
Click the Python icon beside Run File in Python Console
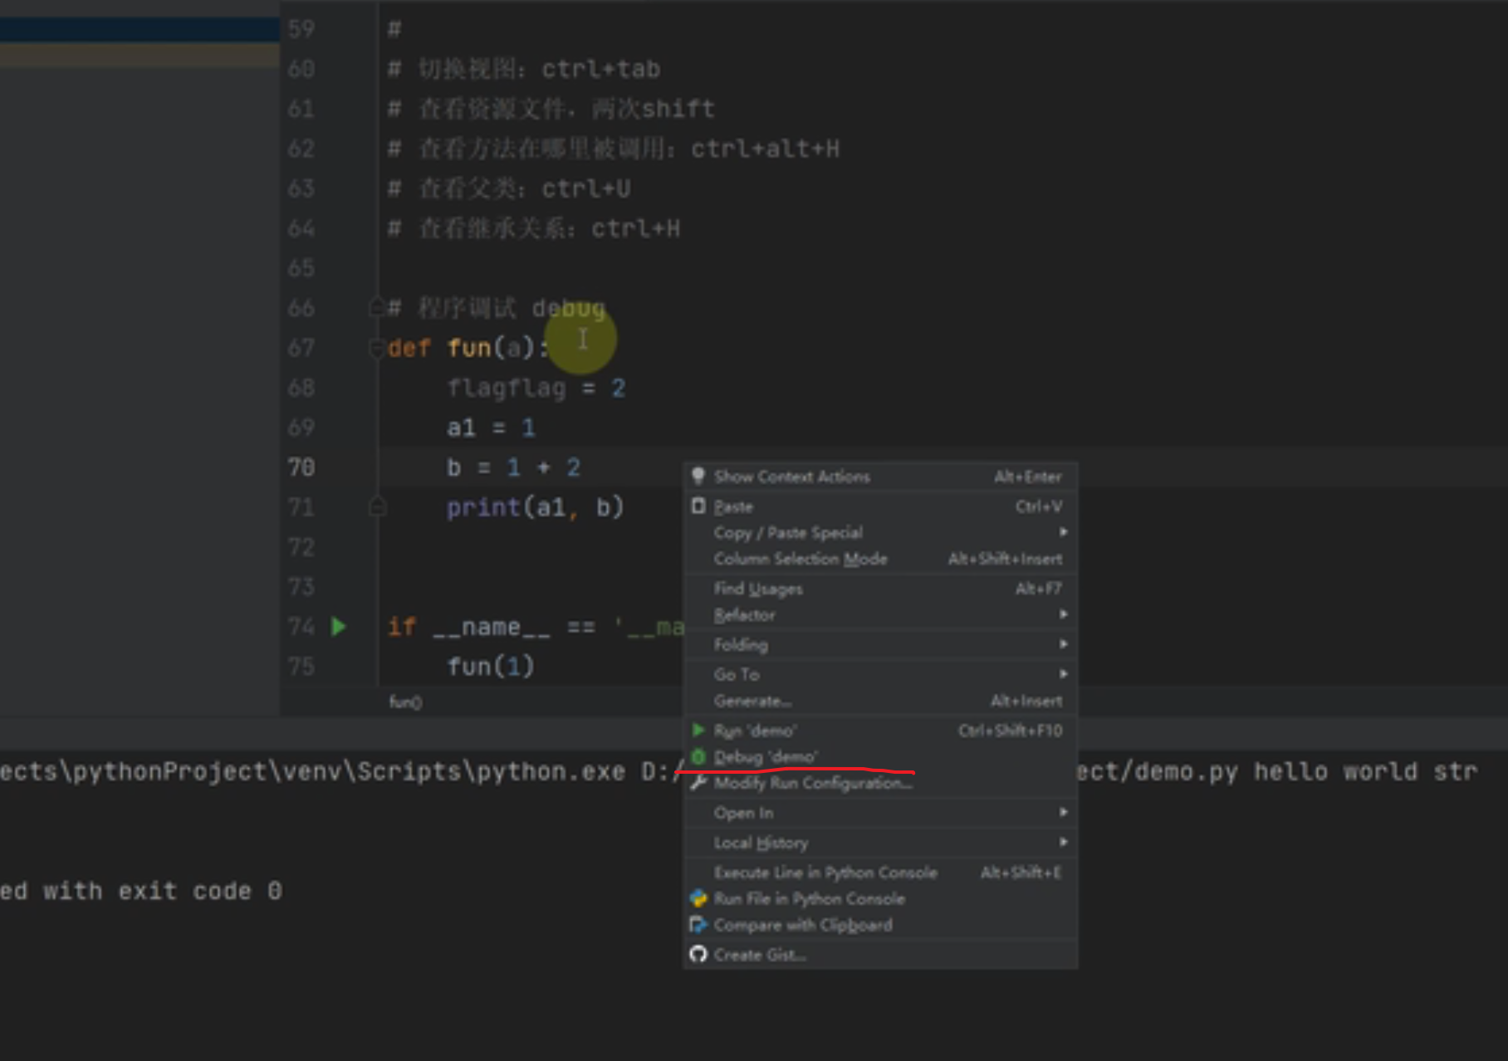(x=698, y=898)
